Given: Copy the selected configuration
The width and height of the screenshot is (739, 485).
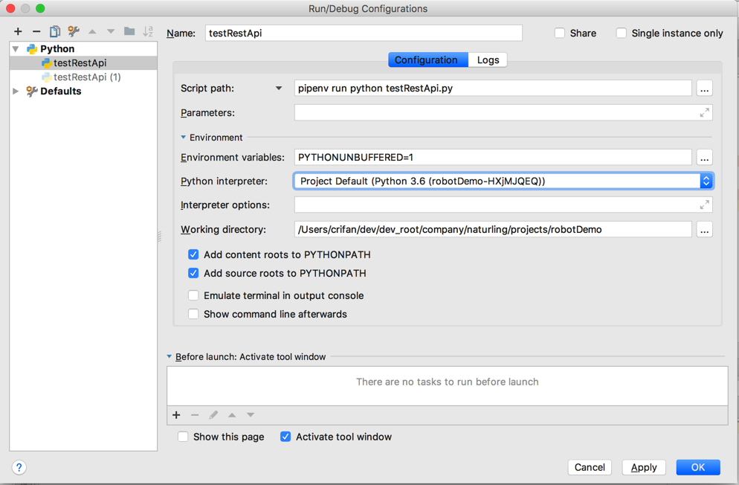Looking at the screenshot, I should [55, 32].
